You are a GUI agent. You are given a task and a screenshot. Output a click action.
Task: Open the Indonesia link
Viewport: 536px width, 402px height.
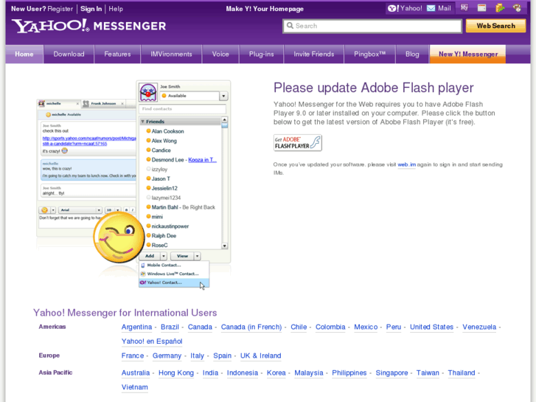(x=243, y=373)
